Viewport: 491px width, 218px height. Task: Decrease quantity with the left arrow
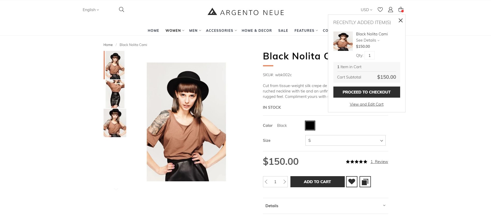point(266,182)
